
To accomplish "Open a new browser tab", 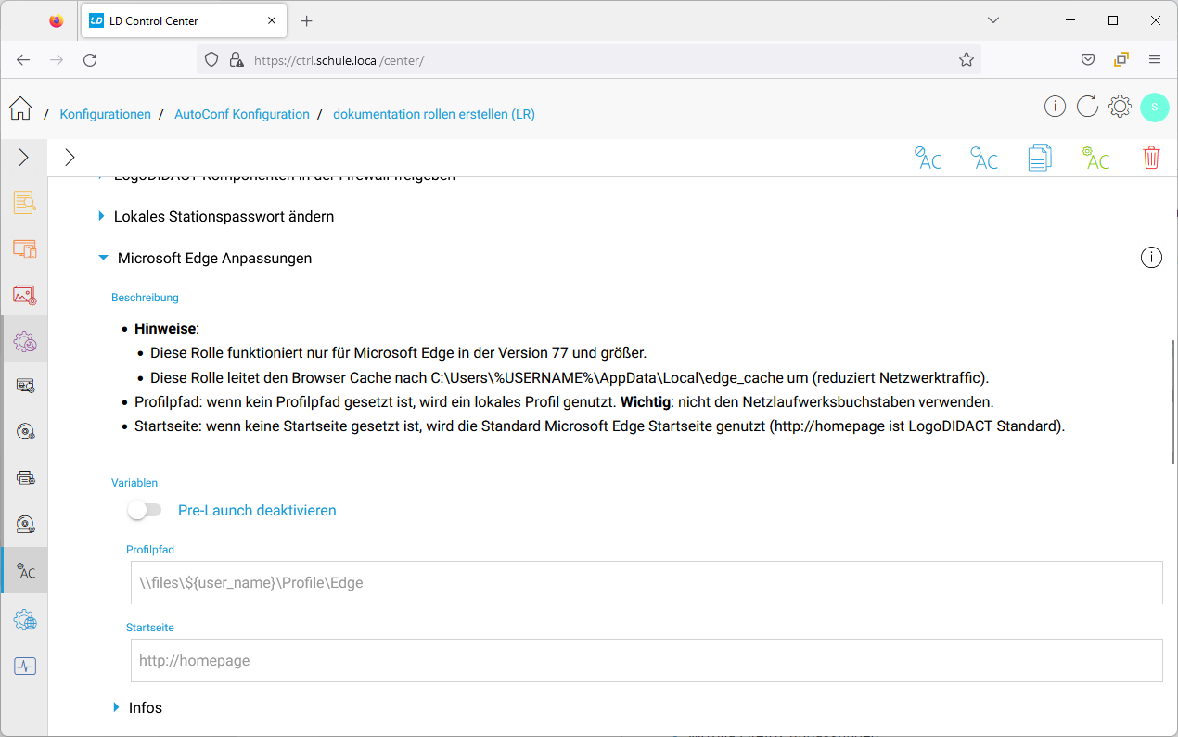I will (x=307, y=20).
